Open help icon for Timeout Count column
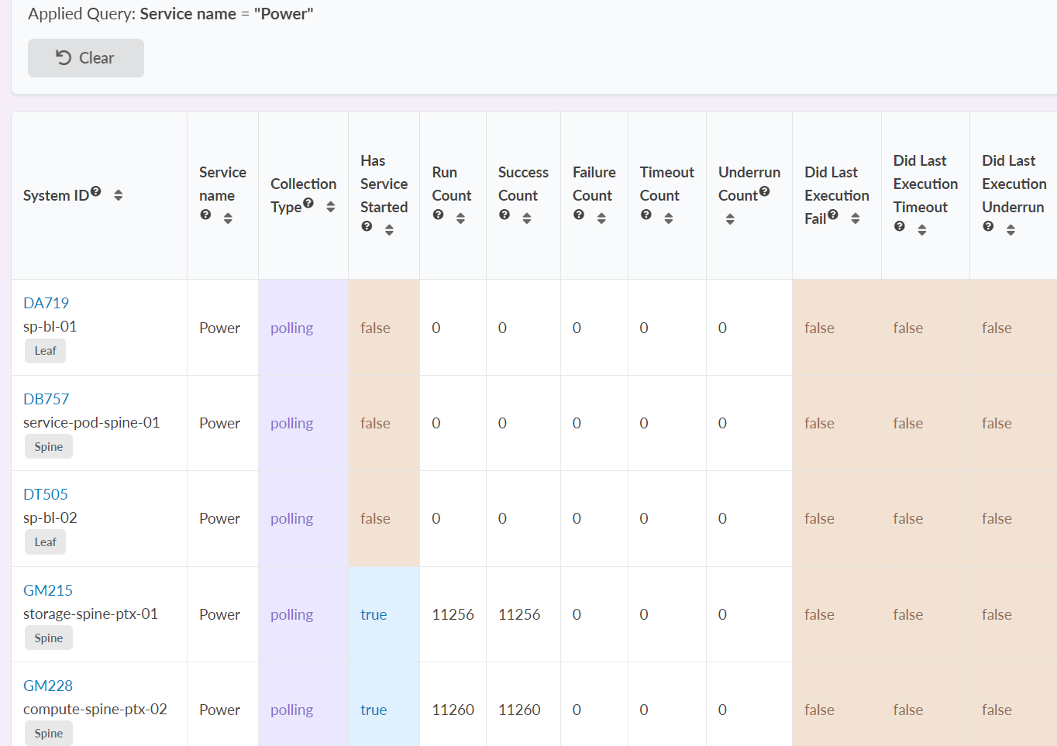This screenshot has width=1057, height=746. pos(646,215)
